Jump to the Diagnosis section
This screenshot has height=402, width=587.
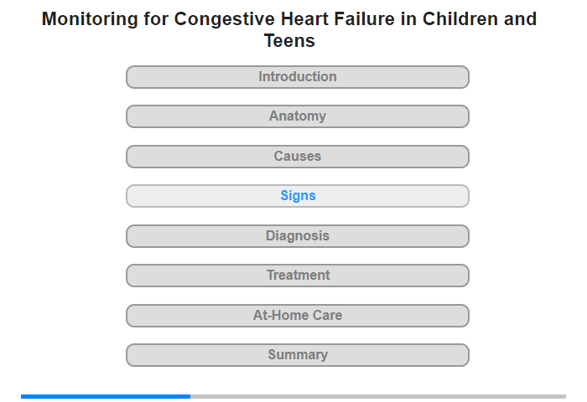(x=298, y=236)
